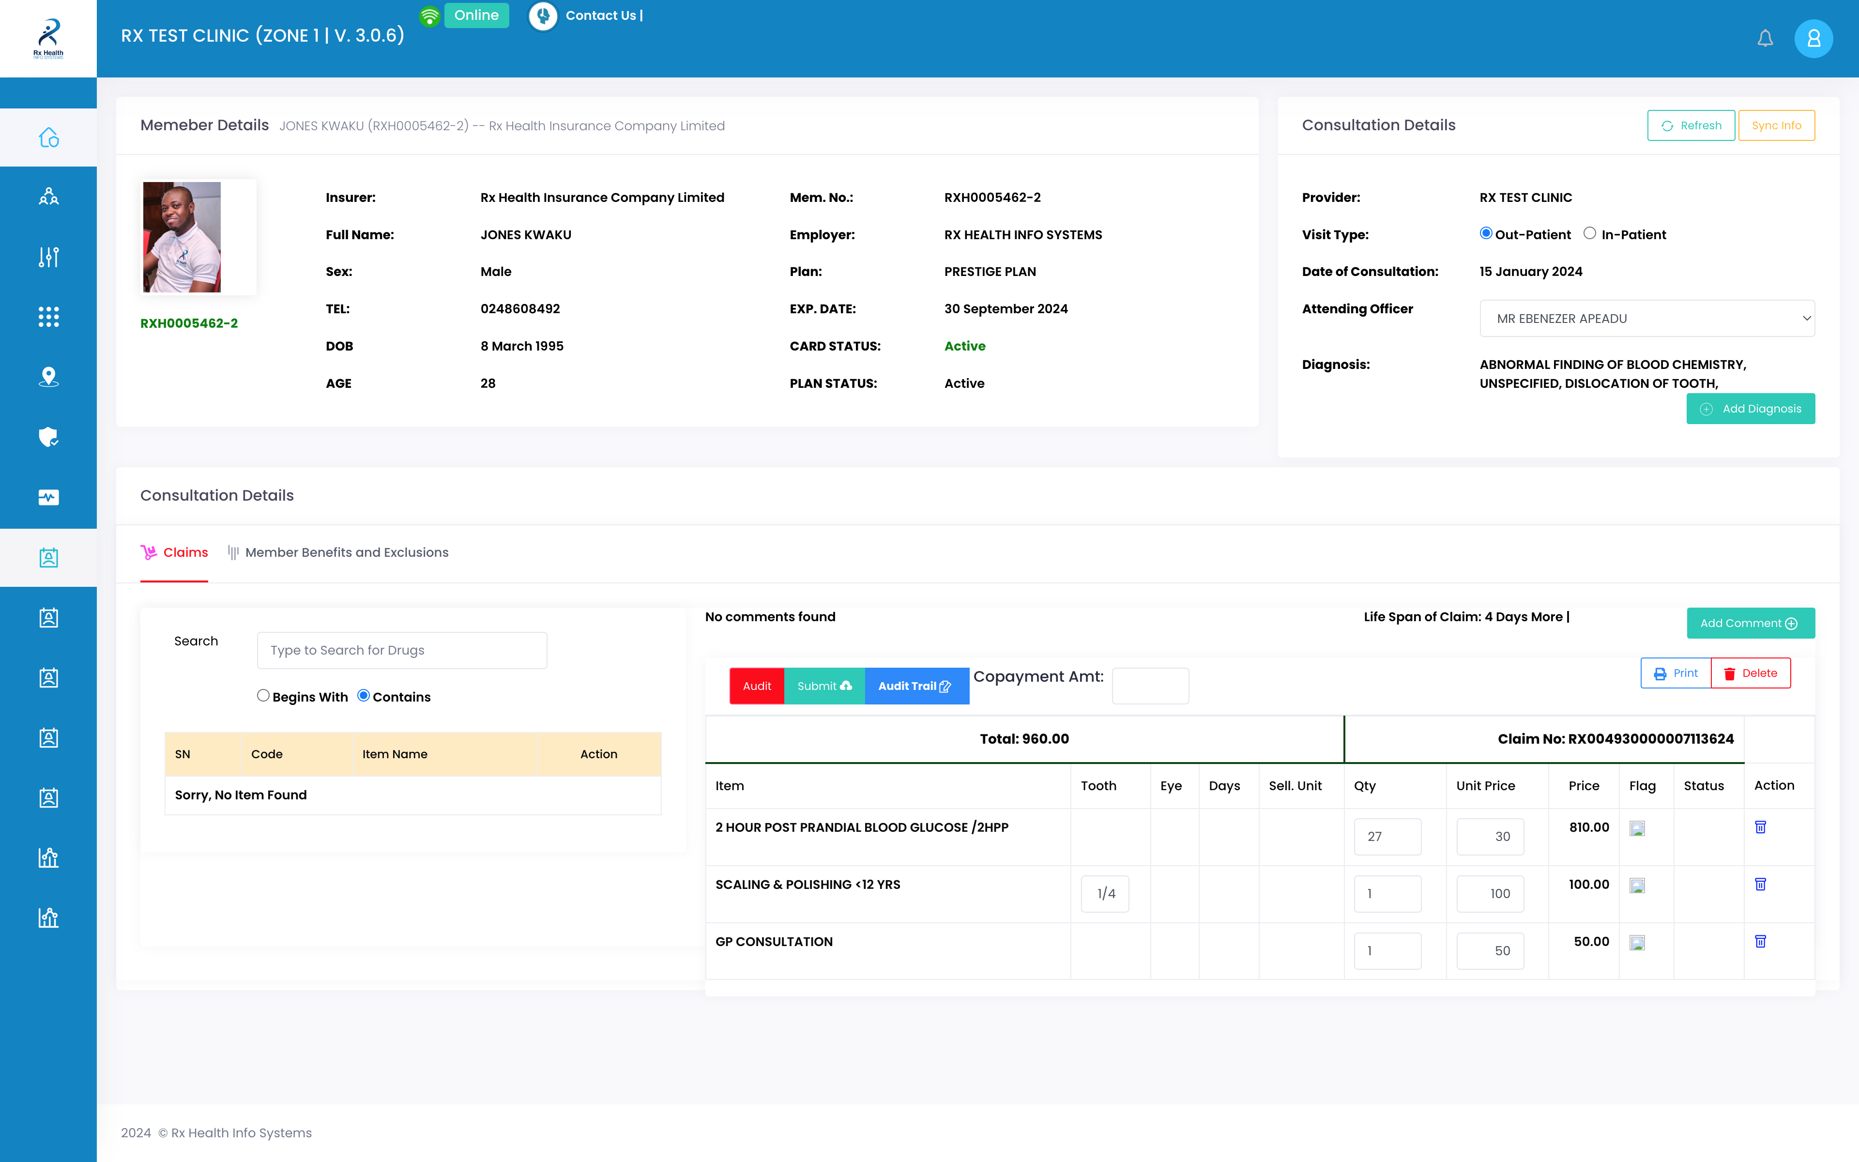Screen dimensions: 1859x1162
Task: Click the green member ID RXH0005462-2
Action: pyautogui.click(x=189, y=323)
